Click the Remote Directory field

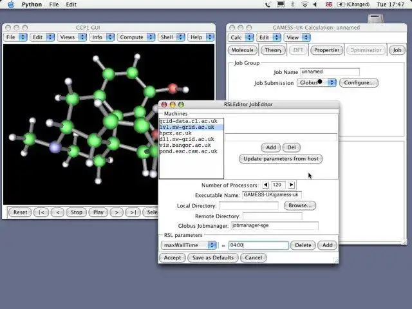272,216
